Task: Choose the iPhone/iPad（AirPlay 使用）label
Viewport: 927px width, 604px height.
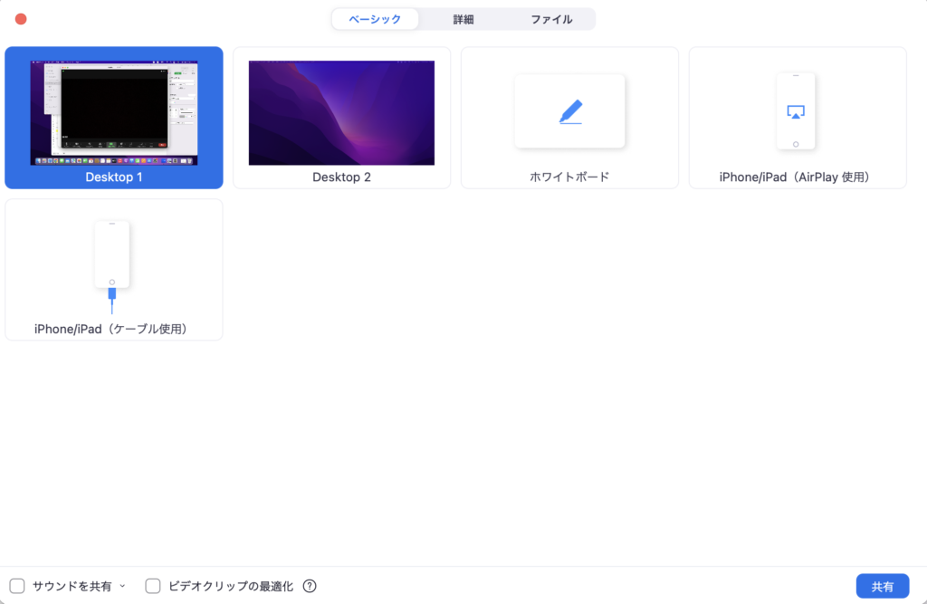Action: (797, 177)
